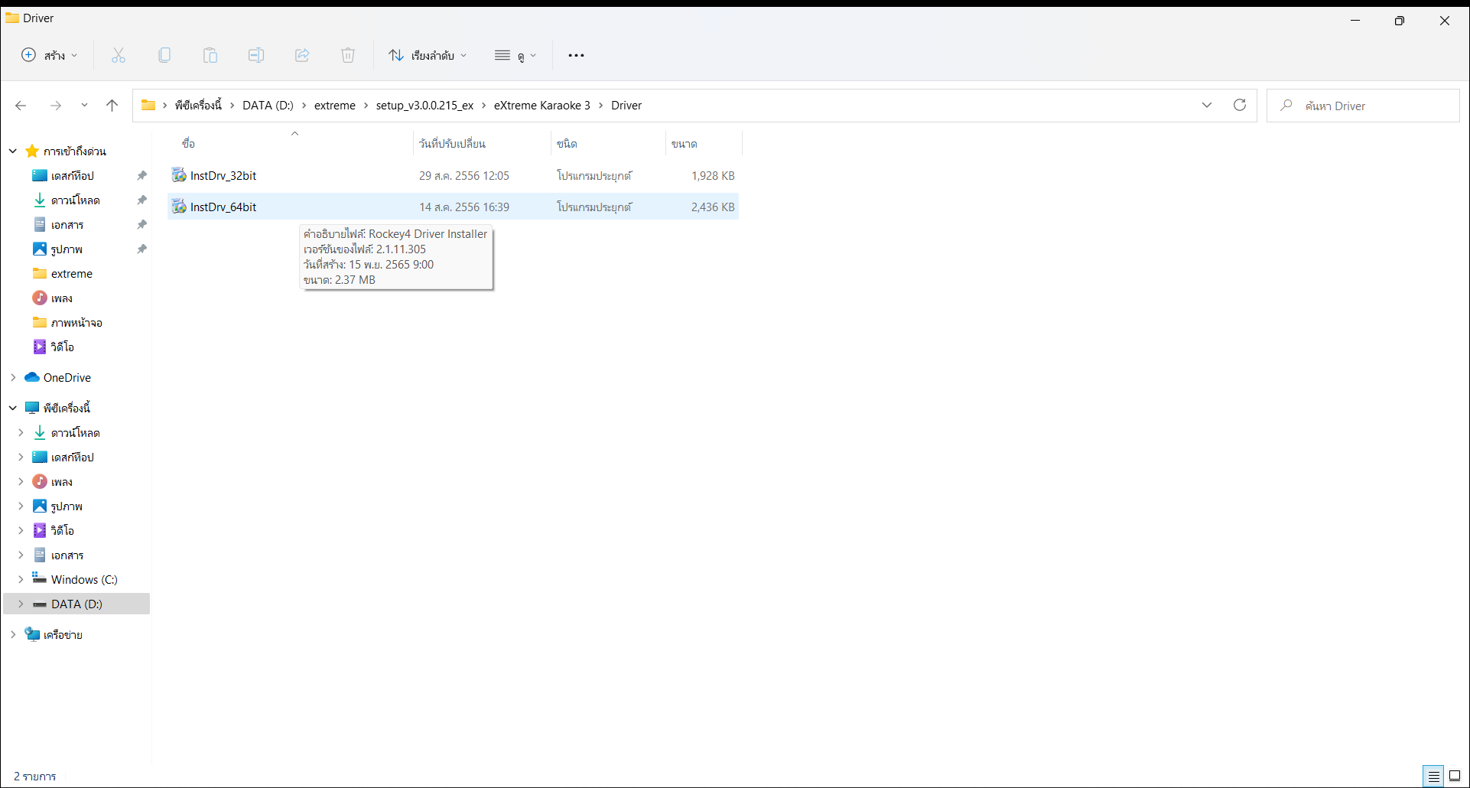Unpin รูปภาพ using its pin icon

pos(141,249)
